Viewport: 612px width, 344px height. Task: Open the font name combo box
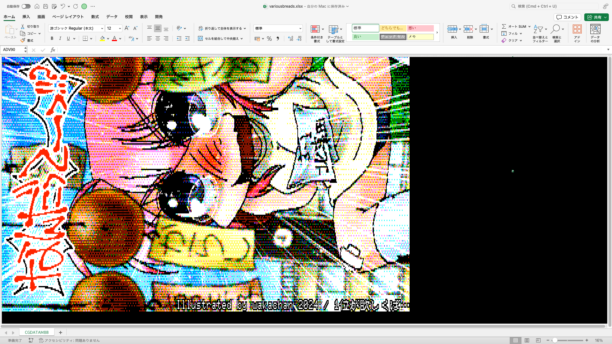click(x=76, y=28)
